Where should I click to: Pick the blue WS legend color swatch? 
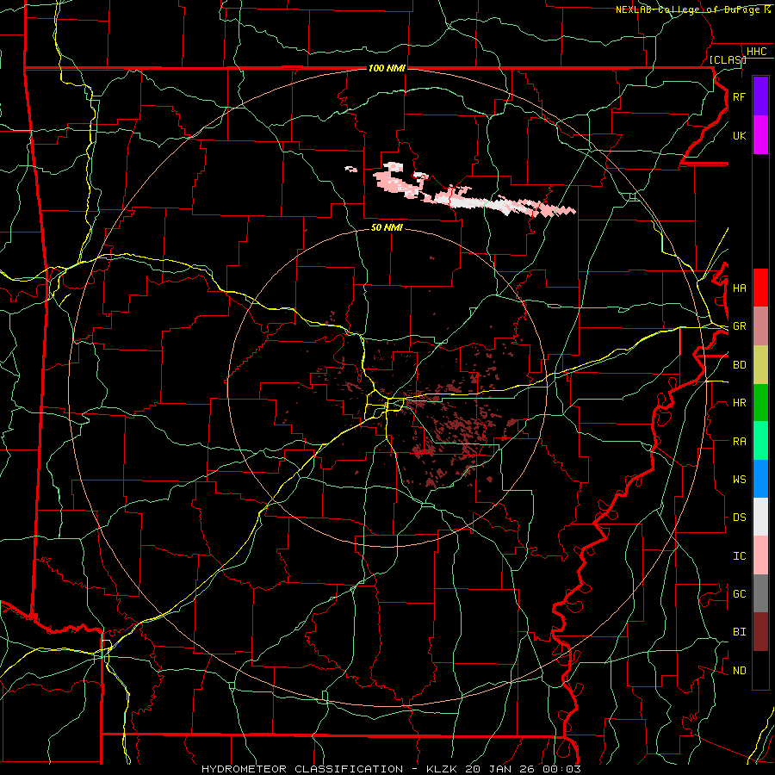(760, 479)
